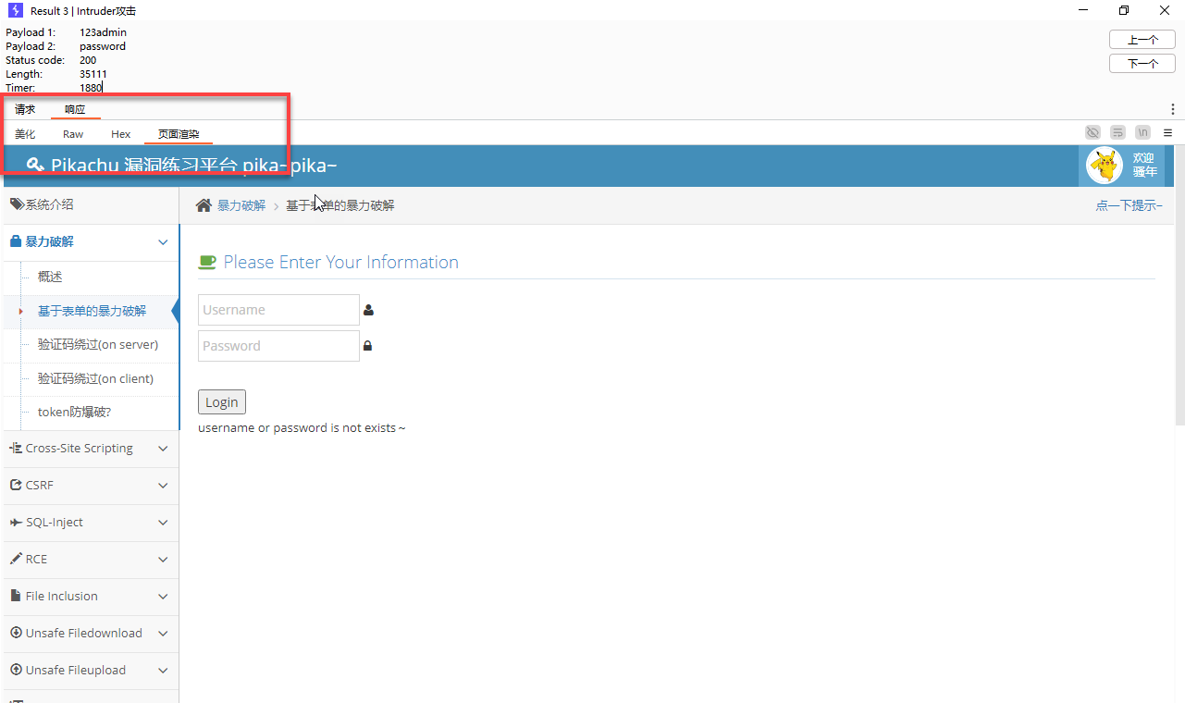Click the Status code value 200
Screen dimensions: 1185x703
tap(88, 60)
